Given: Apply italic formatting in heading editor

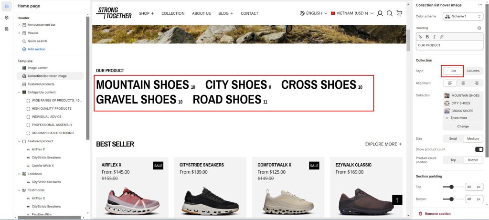Looking at the screenshot, I should point(434,37).
